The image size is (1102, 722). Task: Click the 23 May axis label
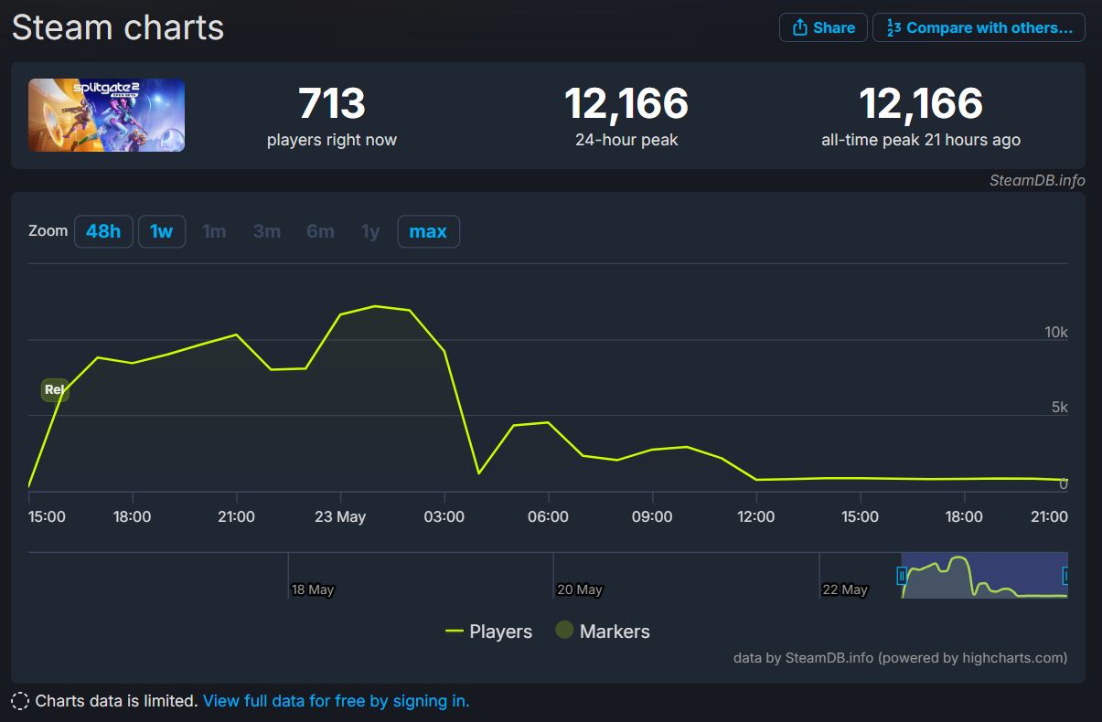[x=340, y=516]
